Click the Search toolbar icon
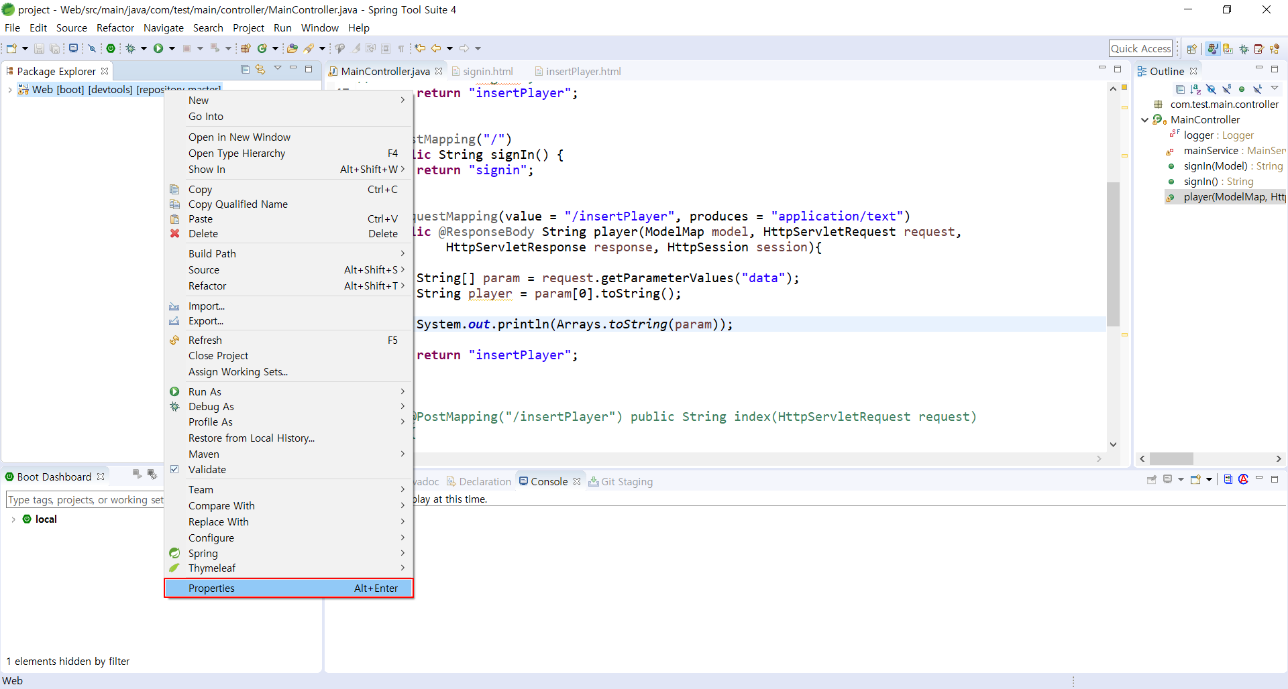This screenshot has width=1288, height=689. tap(309, 48)
